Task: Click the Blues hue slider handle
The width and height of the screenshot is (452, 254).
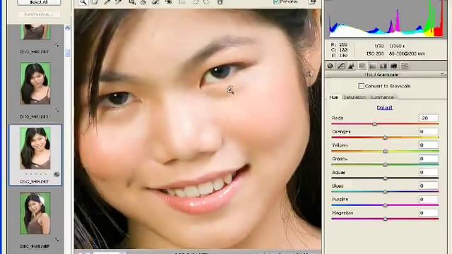Action: (385, 192)
